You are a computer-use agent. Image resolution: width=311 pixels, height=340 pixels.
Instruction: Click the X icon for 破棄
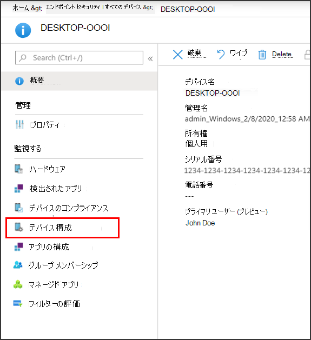tap(178, 55)
